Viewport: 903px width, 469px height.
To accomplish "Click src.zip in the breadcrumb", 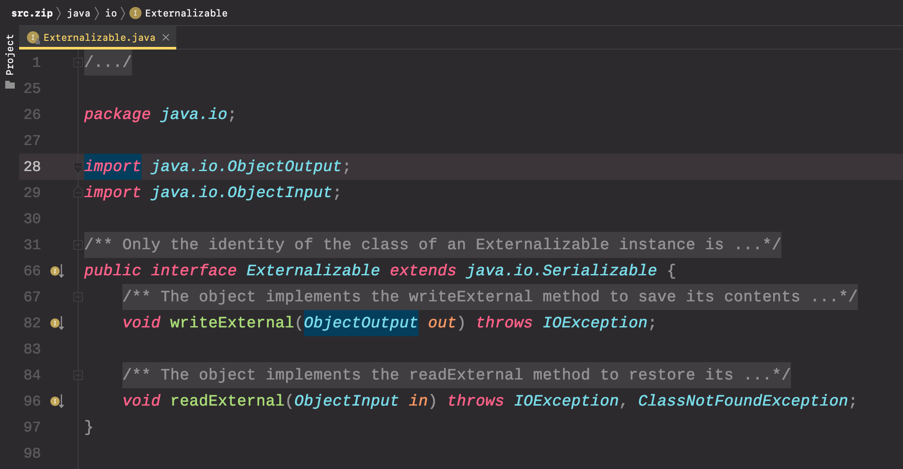I will [x=32, y=13].
